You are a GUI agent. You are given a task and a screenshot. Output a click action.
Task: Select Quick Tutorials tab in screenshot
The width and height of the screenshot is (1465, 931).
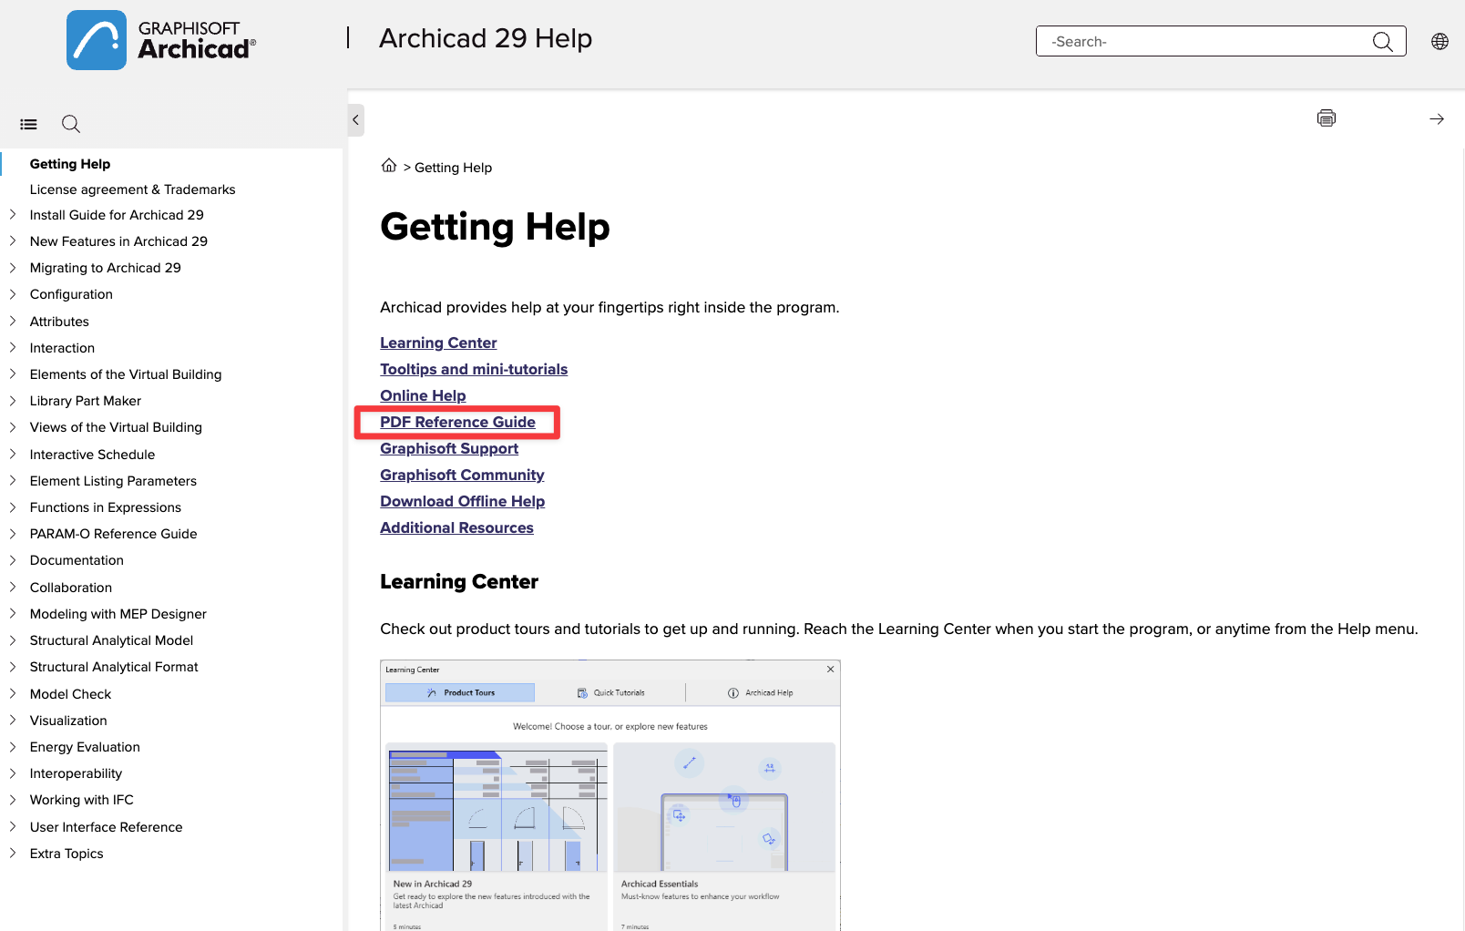[x=610, y=693]
